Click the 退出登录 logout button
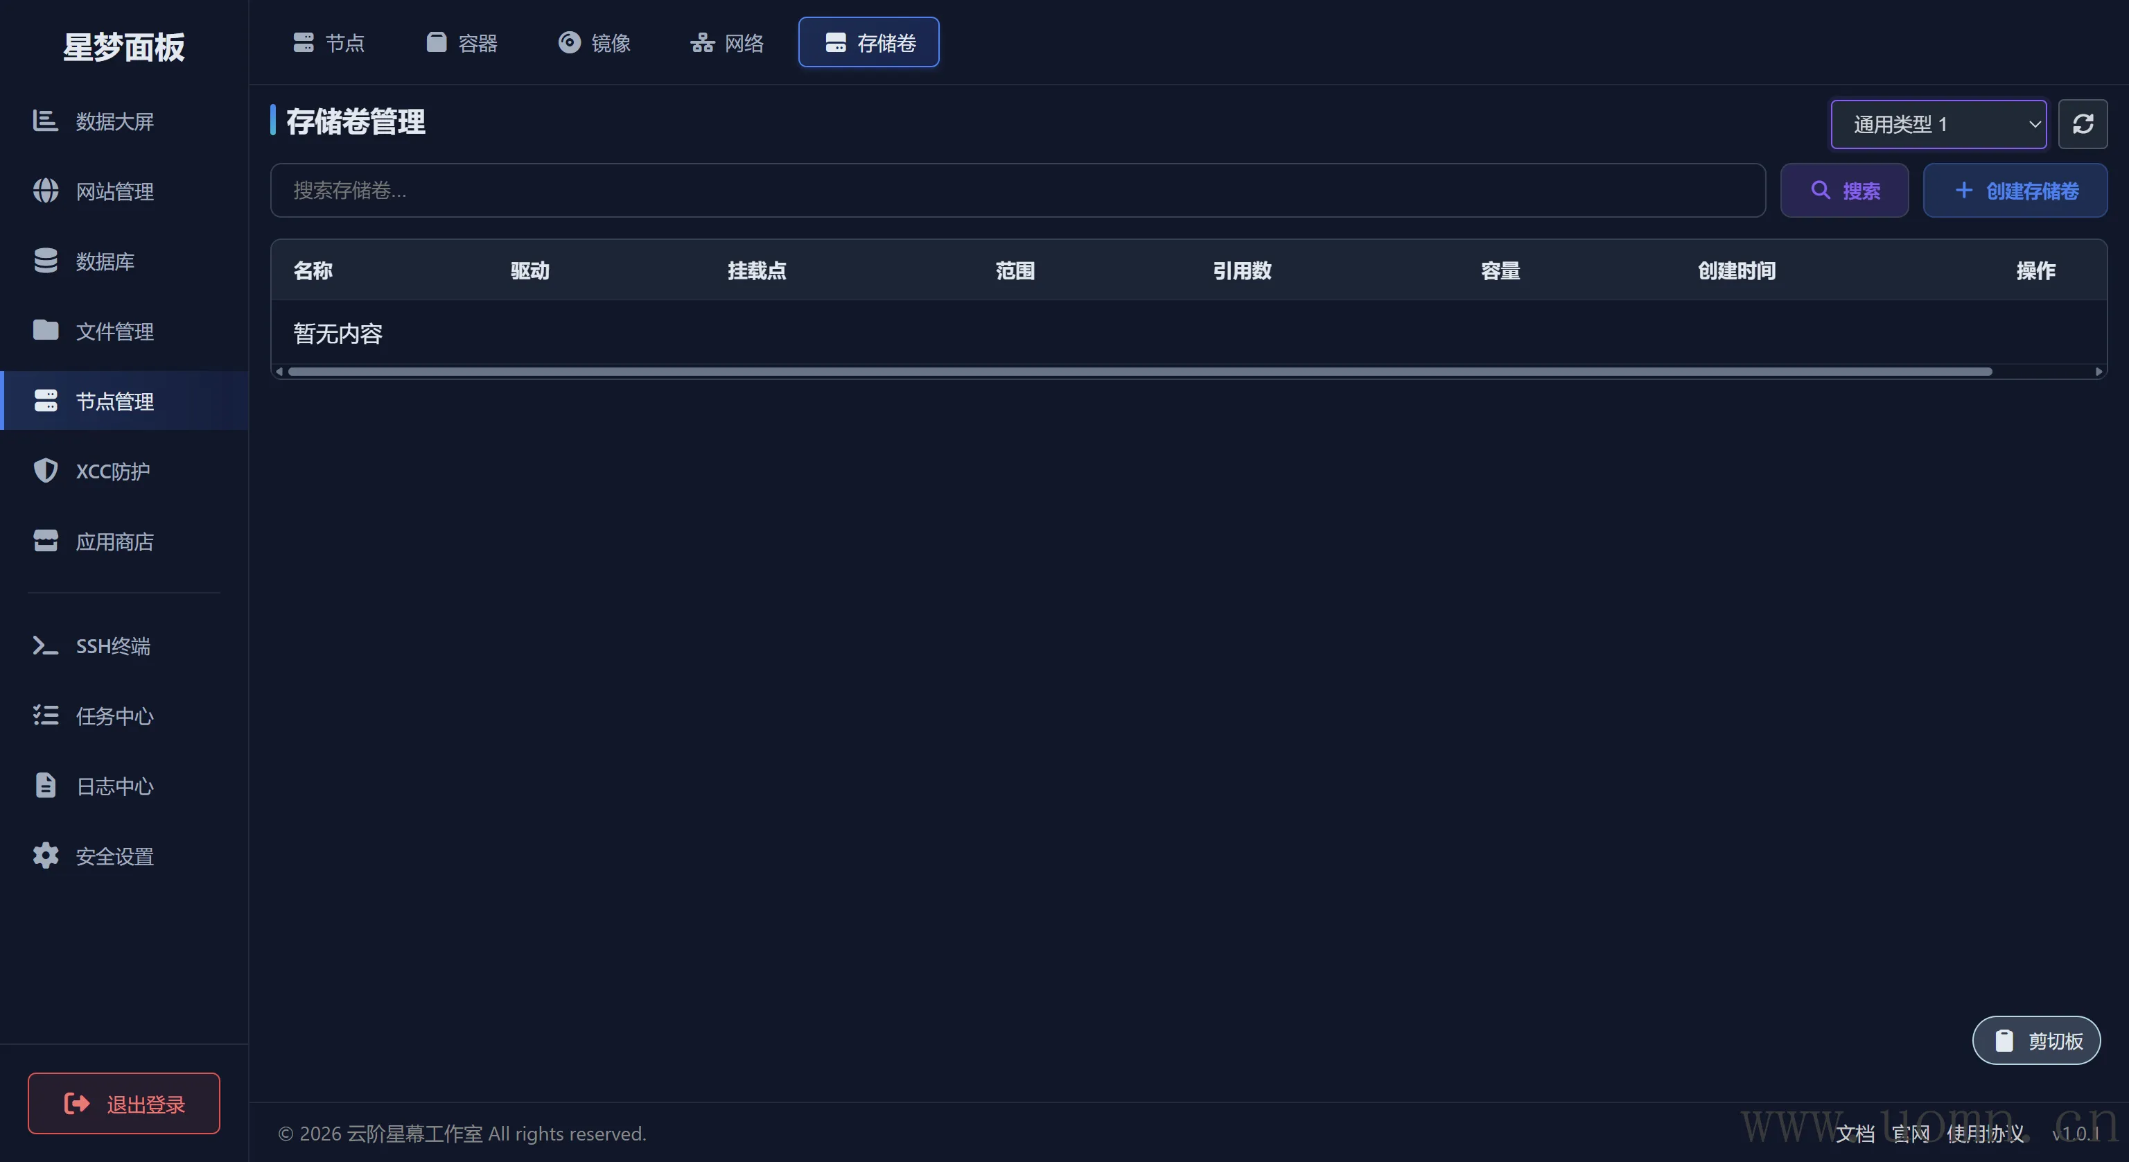The height and width of the screenshot is (1162, 2129). click(124, 1103)
